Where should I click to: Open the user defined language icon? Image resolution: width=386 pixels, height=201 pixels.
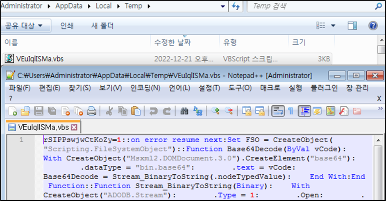point(317,111)
